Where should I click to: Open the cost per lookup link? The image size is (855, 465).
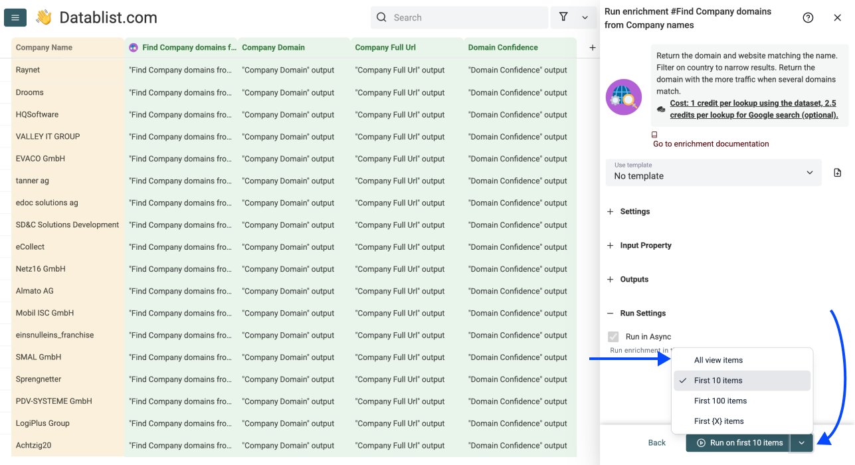pos(754,109)
